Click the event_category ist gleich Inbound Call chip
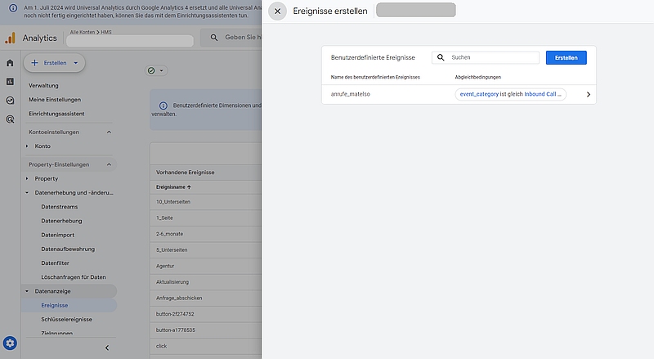 point(510,94)
